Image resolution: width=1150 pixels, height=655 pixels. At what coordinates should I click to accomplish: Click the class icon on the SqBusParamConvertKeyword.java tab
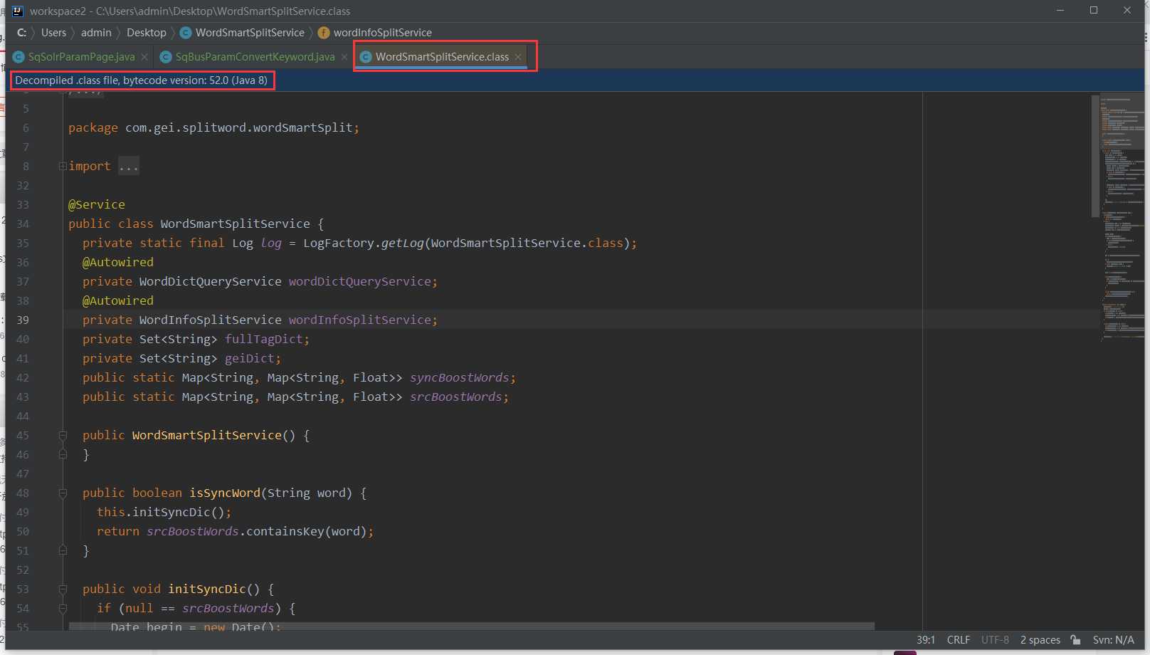[x=166, y=57]
